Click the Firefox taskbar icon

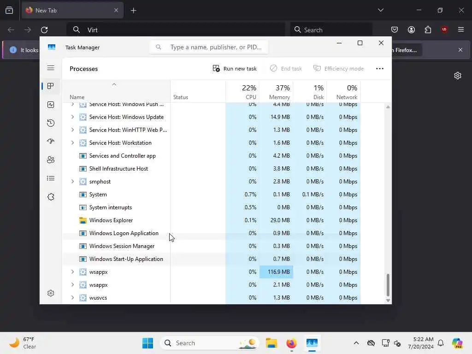[x=291, y=343]
